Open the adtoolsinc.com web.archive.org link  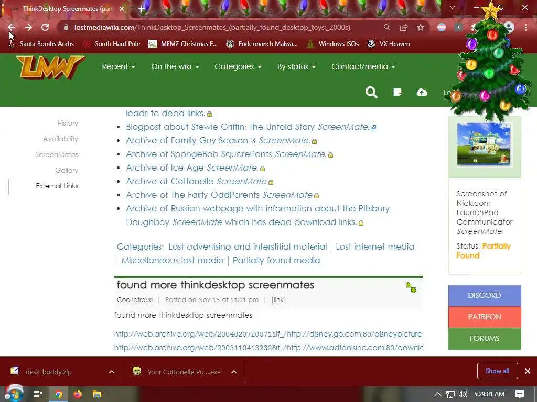click(x=268, y=348)
